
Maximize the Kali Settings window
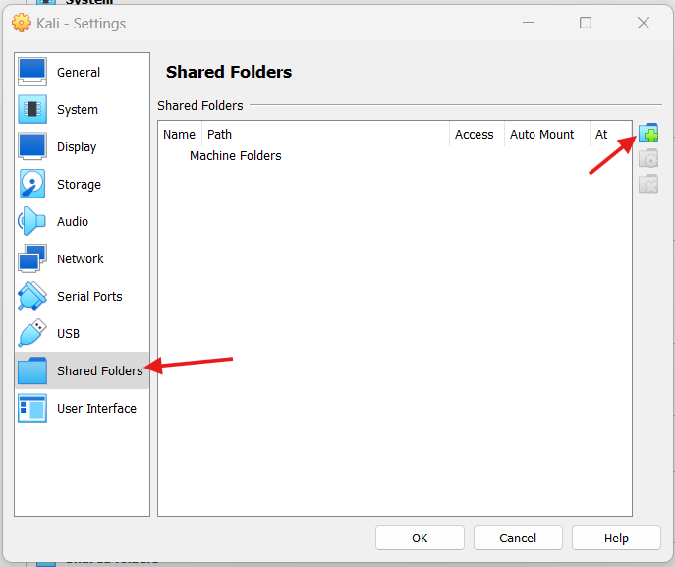pyautogui.click(x=586, y=23)
